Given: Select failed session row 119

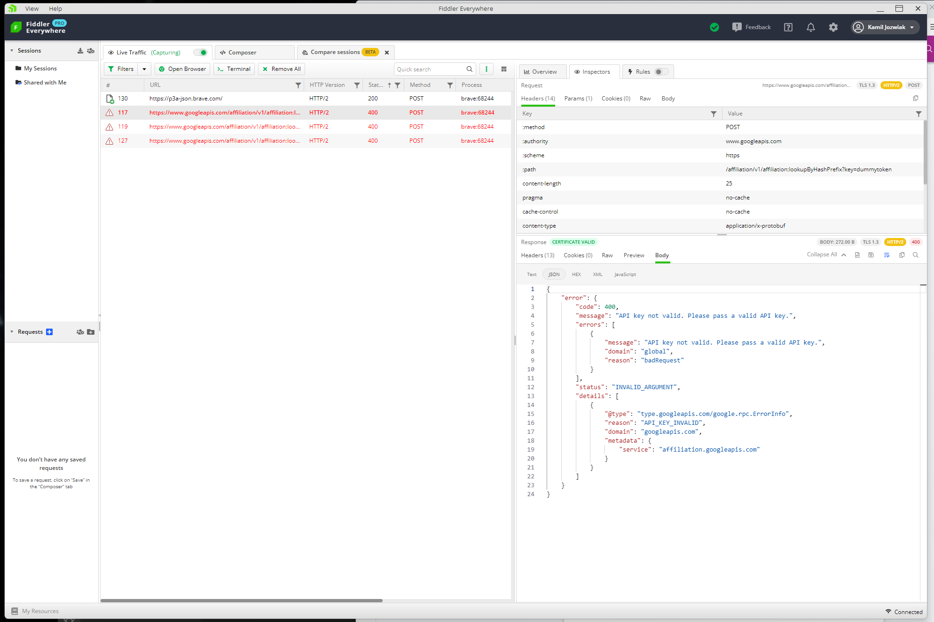Looking at the screenshot, I should pyautogui.click(x=306, y=127).
